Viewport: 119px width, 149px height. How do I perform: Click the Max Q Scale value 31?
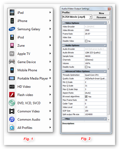[95, 86]
